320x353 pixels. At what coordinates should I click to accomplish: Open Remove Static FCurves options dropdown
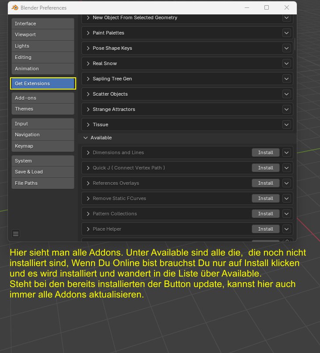click(x=286, y=198)
